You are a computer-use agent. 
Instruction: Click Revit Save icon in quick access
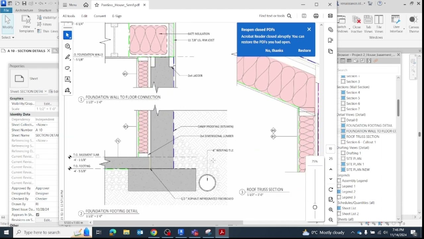[24, 3]
